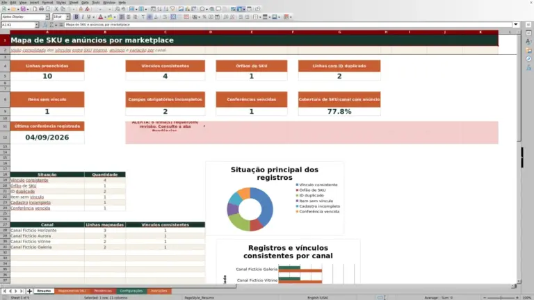534x300 pixels.
Task: Click the Copy icon in toolbar
Action: point(63,9)
